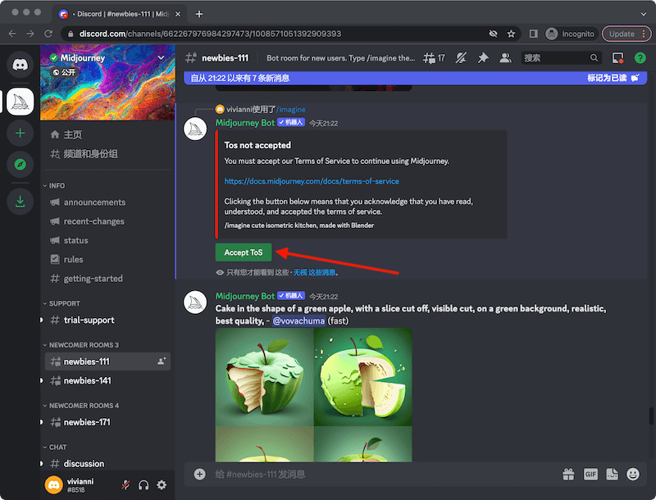This screenshot has height=500, width=656.
Task: Toggle headphone deafen in user panel
Action: click(x=143, y=485)
